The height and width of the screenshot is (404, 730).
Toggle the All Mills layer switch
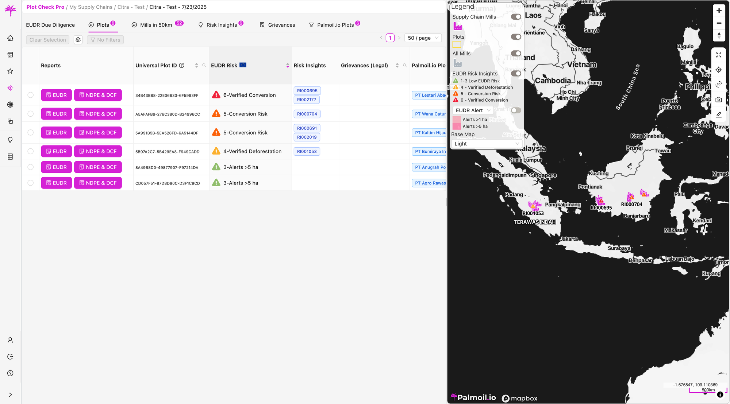516,53
